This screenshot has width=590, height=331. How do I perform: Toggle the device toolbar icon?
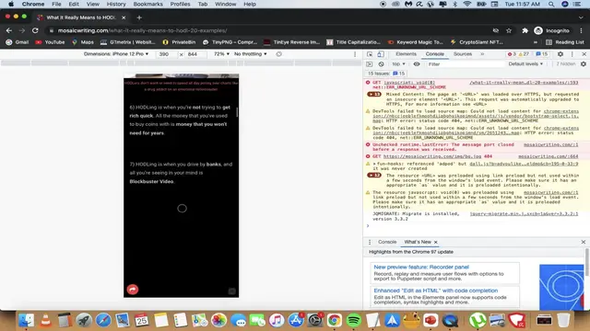(381, 54)
